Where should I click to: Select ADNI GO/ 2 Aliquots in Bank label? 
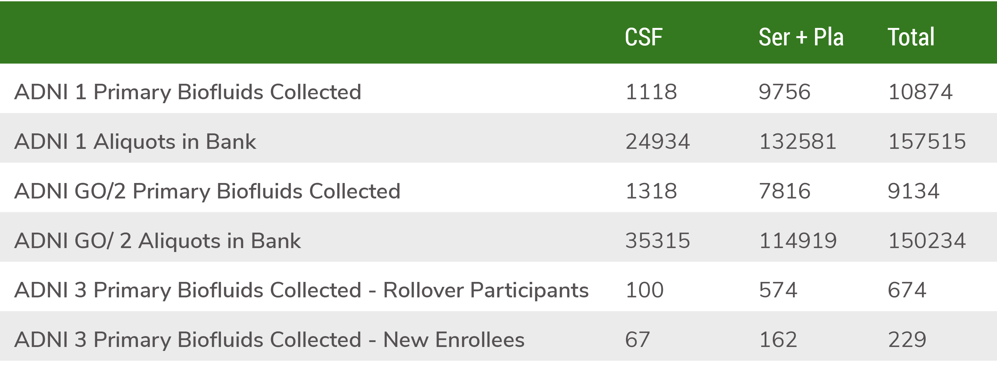(x=158, y=241)
